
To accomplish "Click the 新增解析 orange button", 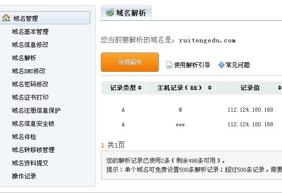I will pyautogui.click(x=130, y=62).
